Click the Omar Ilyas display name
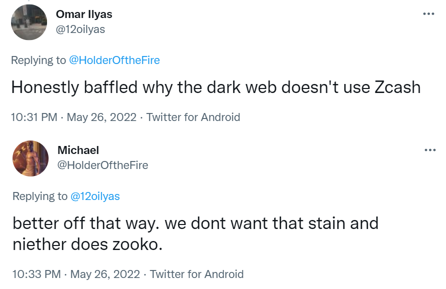 84,14
